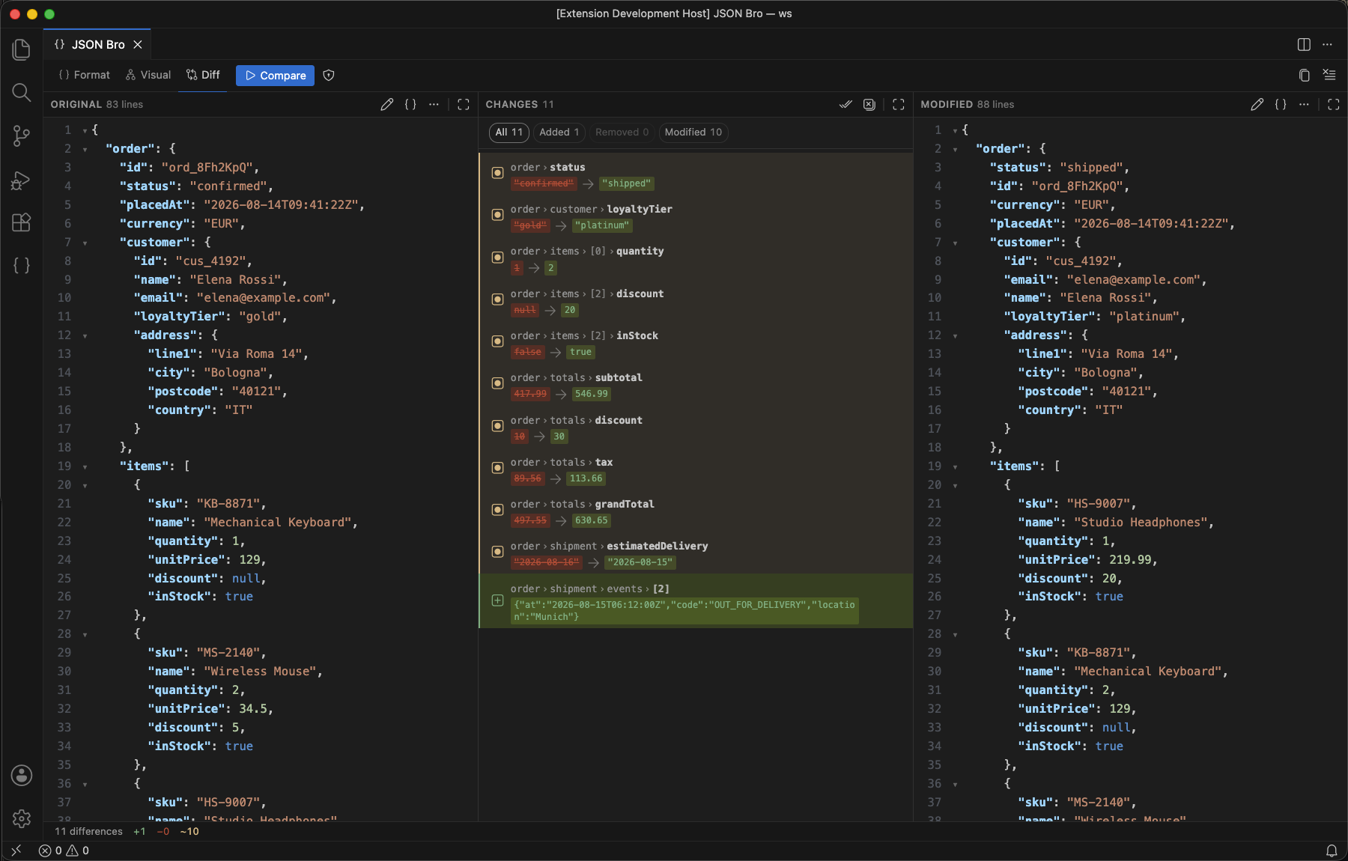Open the notifications bell
Image resolution: width=1348 pixels, height=861 pixels.
(1332, 851)
